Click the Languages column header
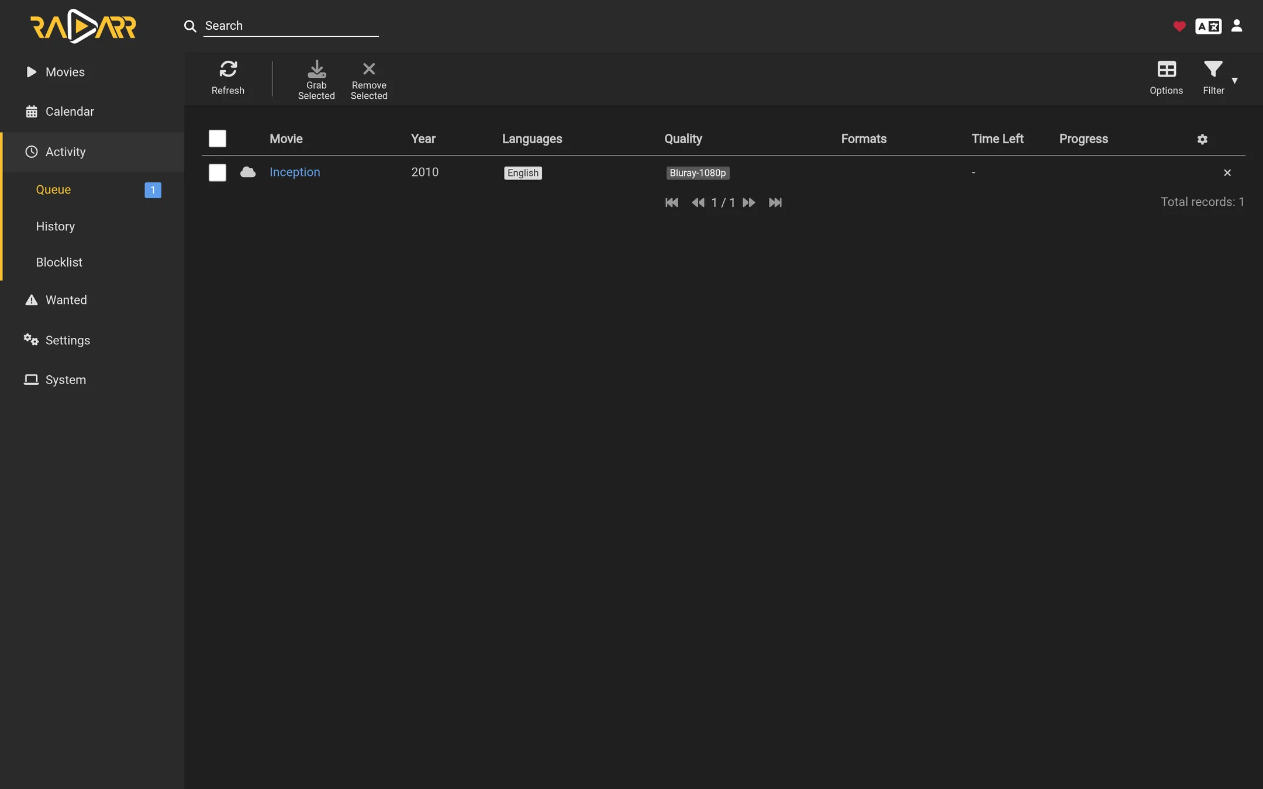Viewport: 1263px width, 789px height. point(532,139)
